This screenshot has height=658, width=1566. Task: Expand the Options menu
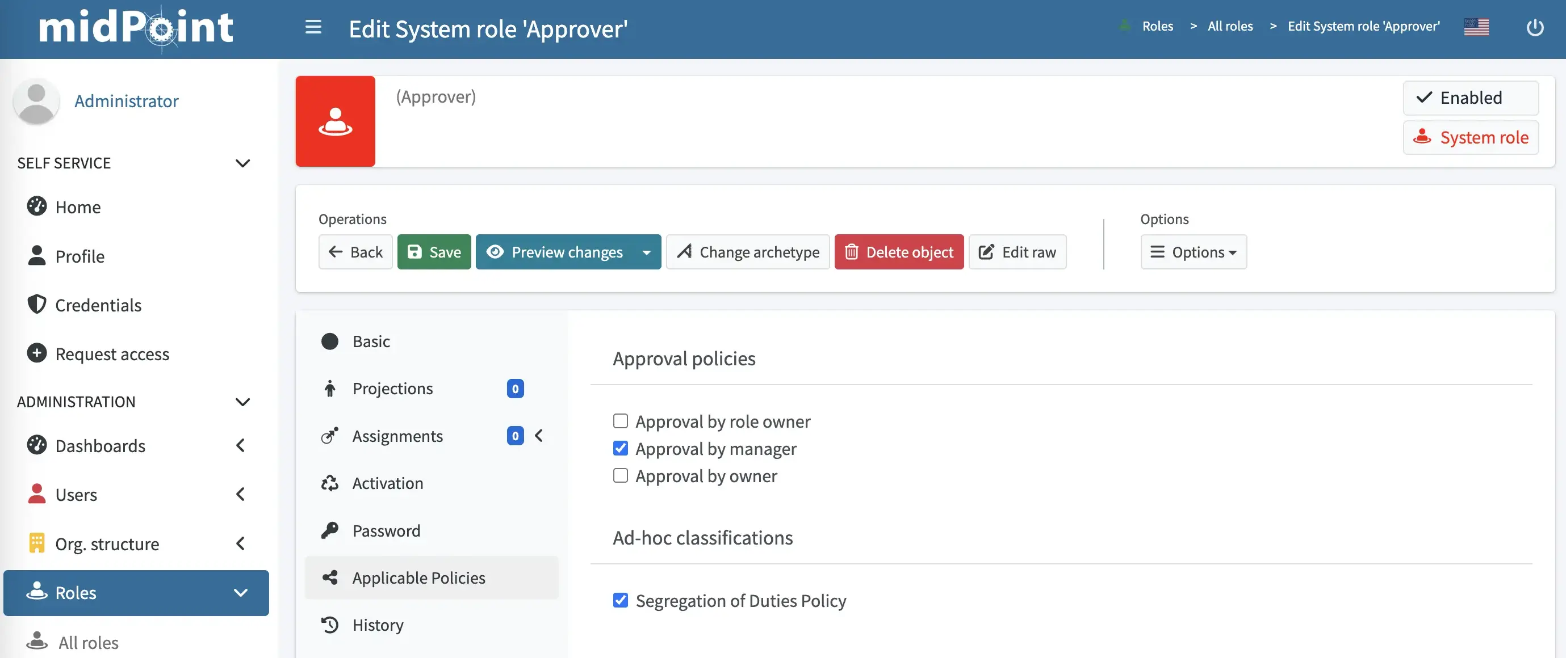(x=1194, y=251)
